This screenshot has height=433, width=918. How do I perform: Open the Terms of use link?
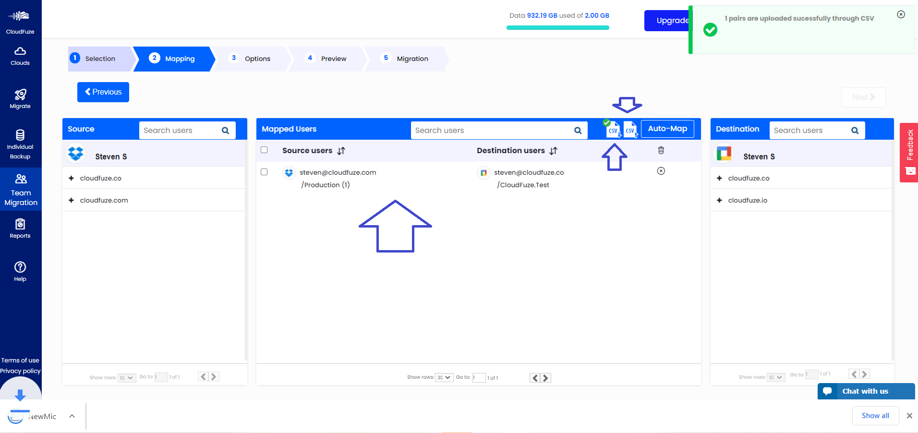[x=20, y=360]
